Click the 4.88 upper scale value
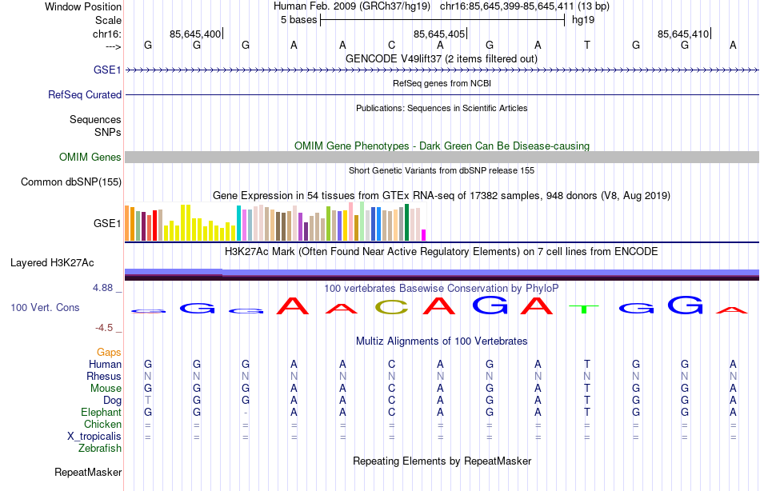 [x=102, y=288]
